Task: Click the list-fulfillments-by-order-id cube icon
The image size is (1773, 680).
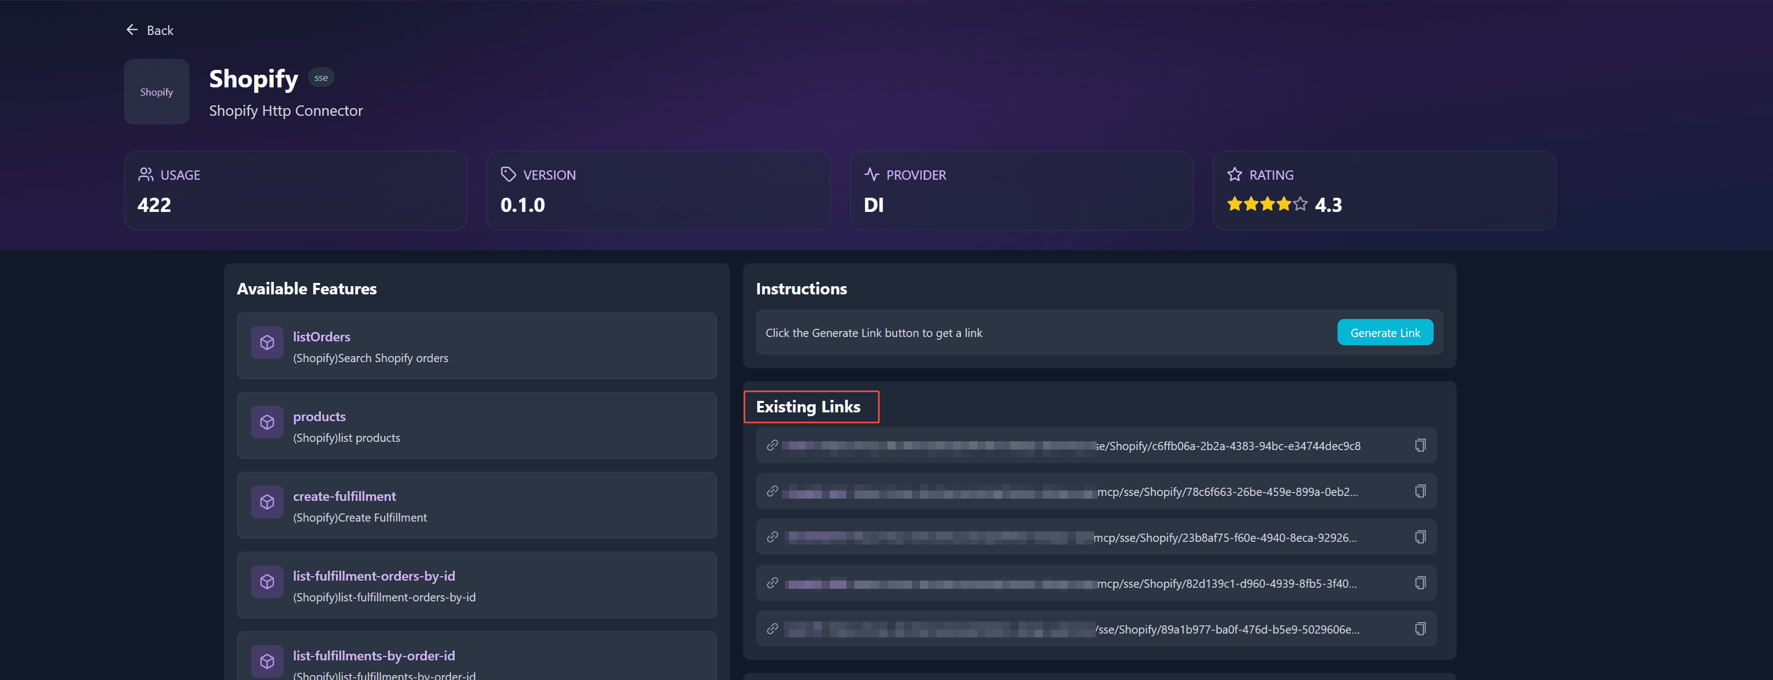Action: pyautogui.click(x=267, y=661)
